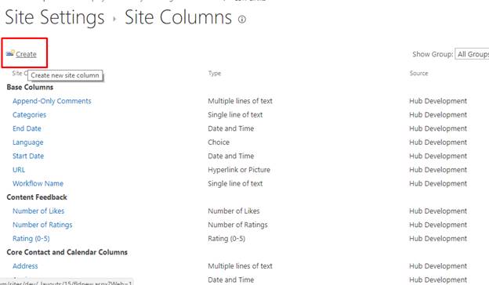This screenshot has height=285, width=489.
Task: Open the Create new site column link
Action: tap(26, 54)
